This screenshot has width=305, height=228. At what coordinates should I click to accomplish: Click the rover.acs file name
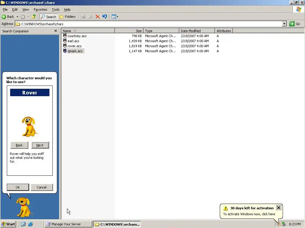[74, 46]
